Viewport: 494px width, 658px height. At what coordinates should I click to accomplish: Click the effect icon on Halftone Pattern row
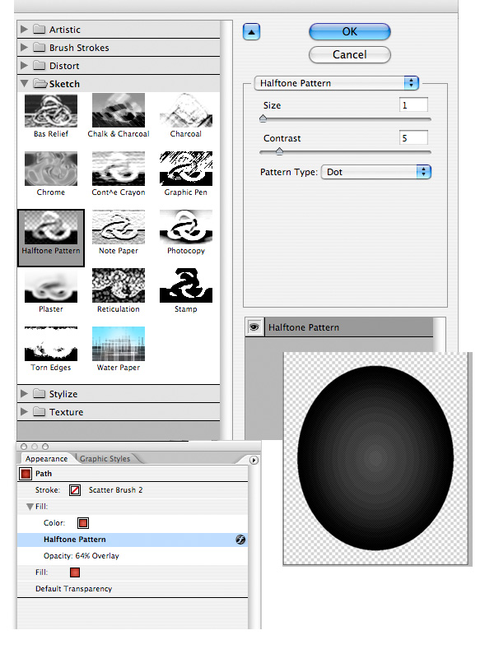coord(240,540)
